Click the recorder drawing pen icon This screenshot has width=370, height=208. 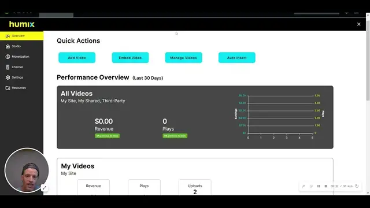tap(304, 186)
